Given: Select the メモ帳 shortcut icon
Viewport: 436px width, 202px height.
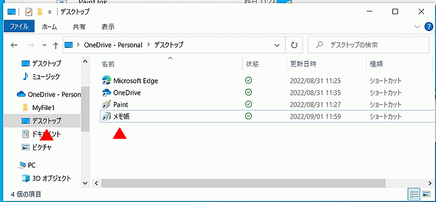Looking at the screenshot, I should [x=106, y=117].
